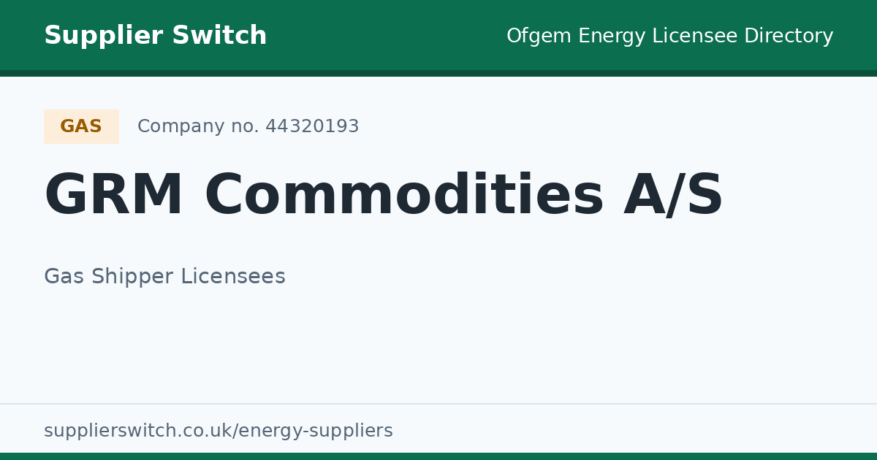877x460 pixels.
Task: Visit the supplierswitch.co.uk/energy-suppliers footer URL
Action: tap(219, 431)
